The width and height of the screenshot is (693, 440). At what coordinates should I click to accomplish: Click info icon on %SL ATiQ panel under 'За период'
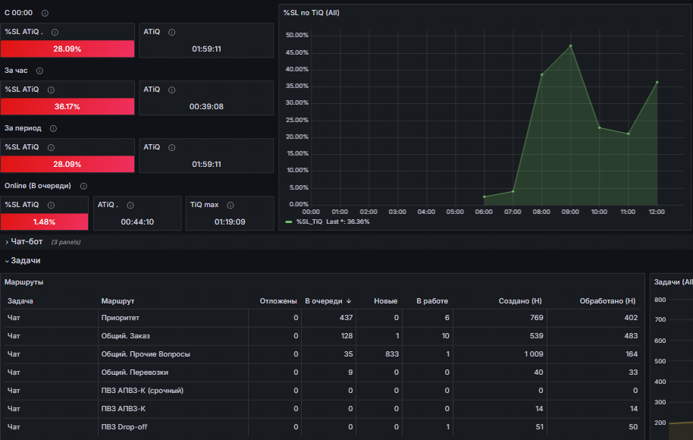click(x=52, y=148)
